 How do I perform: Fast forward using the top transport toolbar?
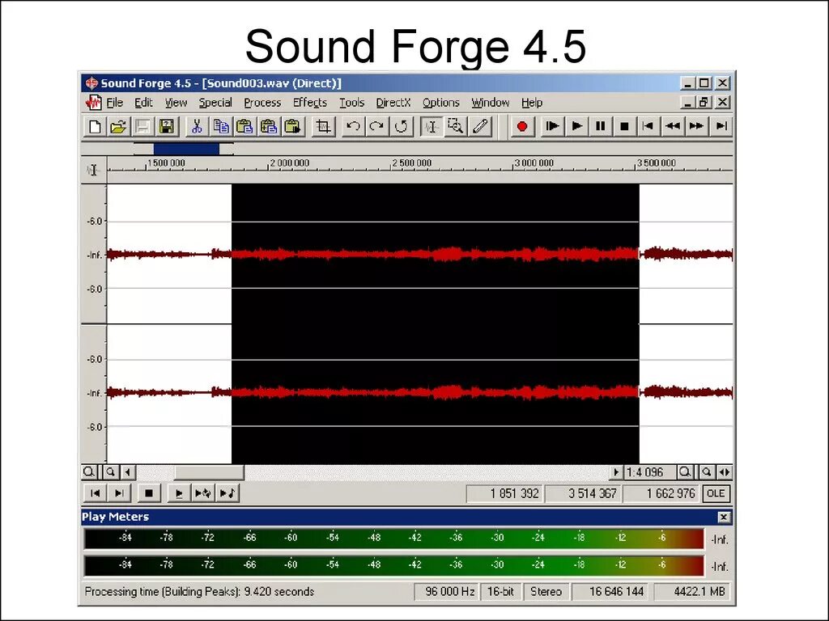pos(697,127)
